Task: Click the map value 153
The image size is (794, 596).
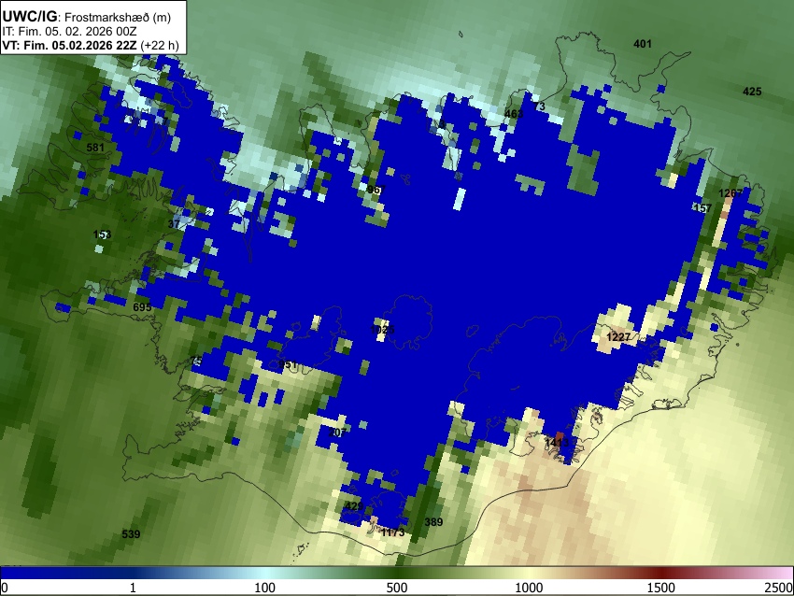Action: 103,234
